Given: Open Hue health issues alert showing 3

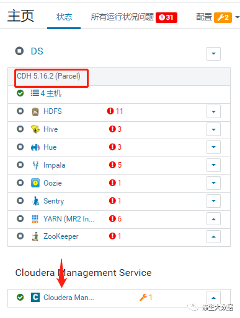Looking at the screenshot, I should (115, 147).
